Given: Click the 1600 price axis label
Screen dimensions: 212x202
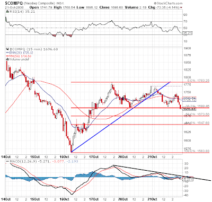Looking at the screenshot, I should pos(187,140).
